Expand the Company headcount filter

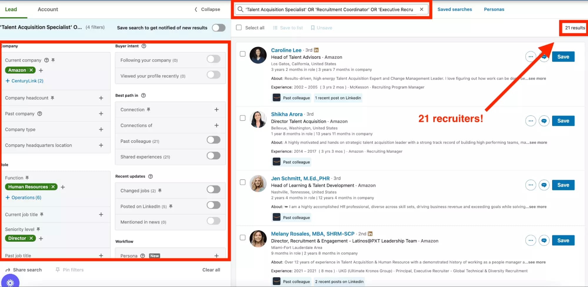101,98
